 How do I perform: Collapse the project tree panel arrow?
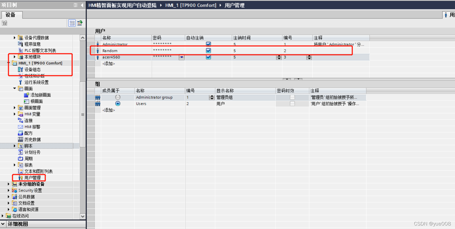(x=82, y=5)
